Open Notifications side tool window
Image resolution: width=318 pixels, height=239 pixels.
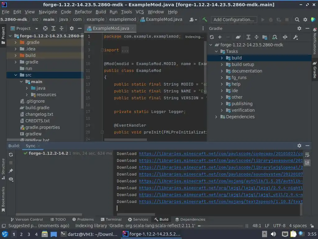pyautogui.click(x=315, y=41)
